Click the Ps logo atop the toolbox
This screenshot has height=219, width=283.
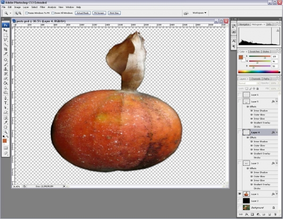click(x=6, y=25)
